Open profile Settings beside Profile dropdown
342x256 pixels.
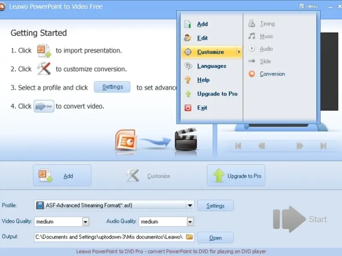pyautogui.click(x=215, y=206)
